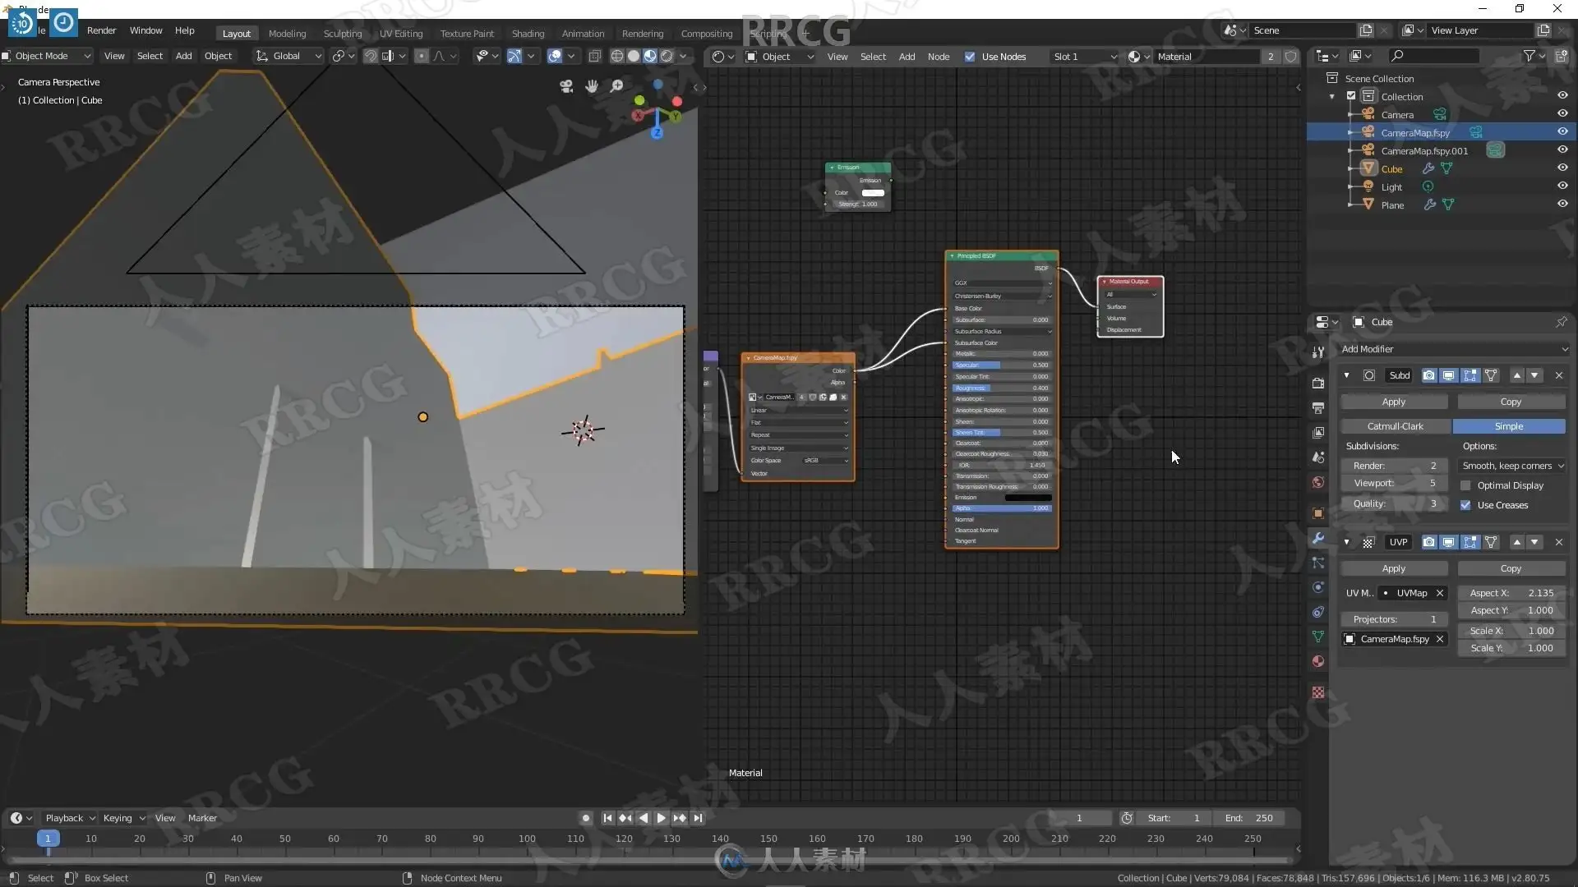The image size is (1578, 887).
Task: Jump to the timeline's first frame
Action: (x=607, y=818)
